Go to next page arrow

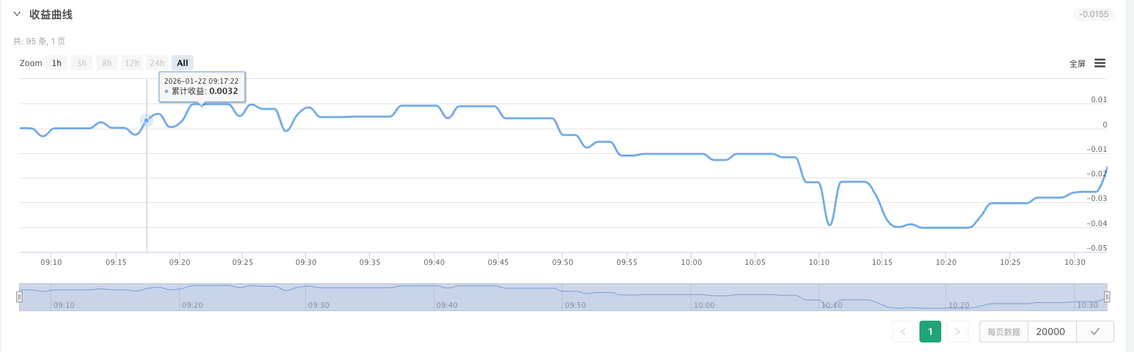[957, 332]
